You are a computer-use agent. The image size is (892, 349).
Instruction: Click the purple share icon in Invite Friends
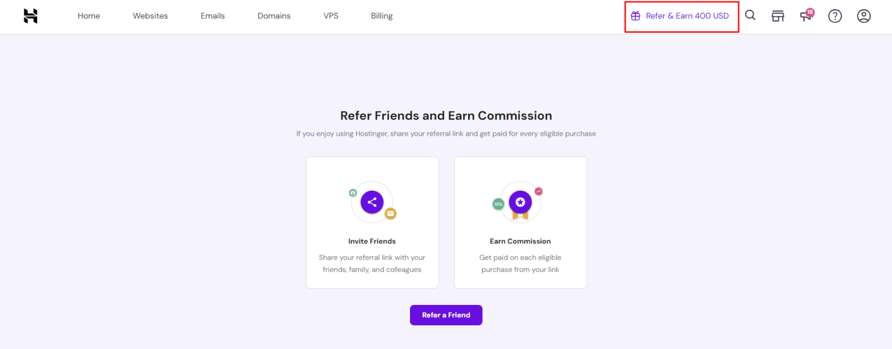click(x=372, y=202)
